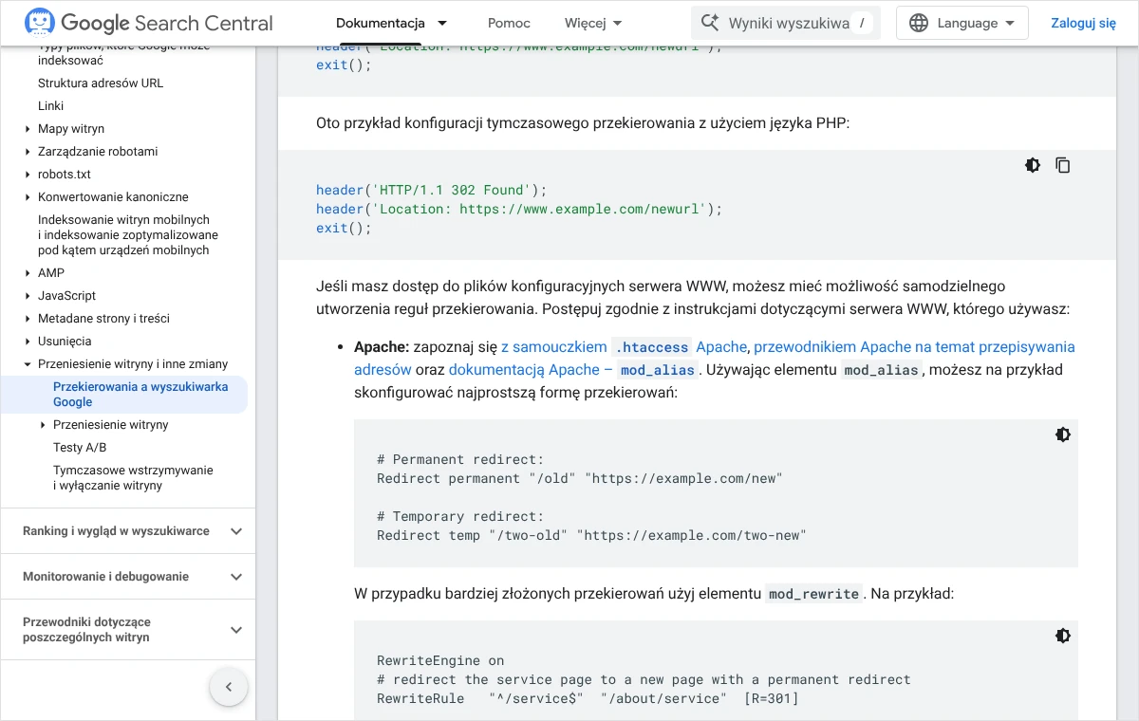The width and height of the screenshot is (1139, 721).
Task: Click JavaScript sidebar label
Action: [67, 296]
